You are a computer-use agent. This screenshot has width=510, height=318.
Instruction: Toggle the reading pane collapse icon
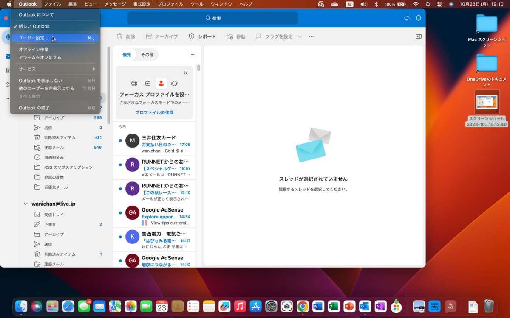(418, 36)
